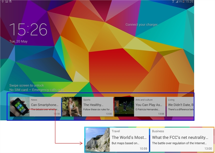The height and width of the screenshot is (153, 215).
Task: Open headline What the FCC's net neutrality…
Action: pos(180,138)
